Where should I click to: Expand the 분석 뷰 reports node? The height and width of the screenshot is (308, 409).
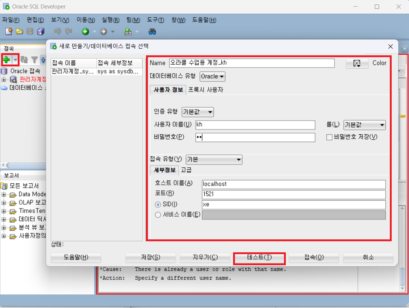click(x=4, y=228)
